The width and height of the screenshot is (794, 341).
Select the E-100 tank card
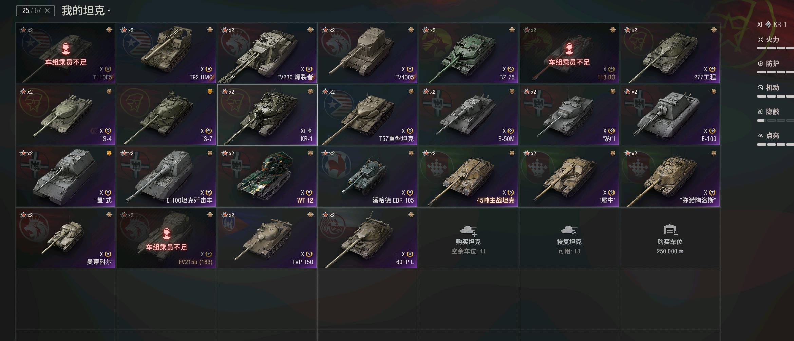pyautogui.click(x=670, y=115)
